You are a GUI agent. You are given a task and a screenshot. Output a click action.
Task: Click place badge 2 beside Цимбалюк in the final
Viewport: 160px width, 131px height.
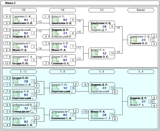click(154, 36)
